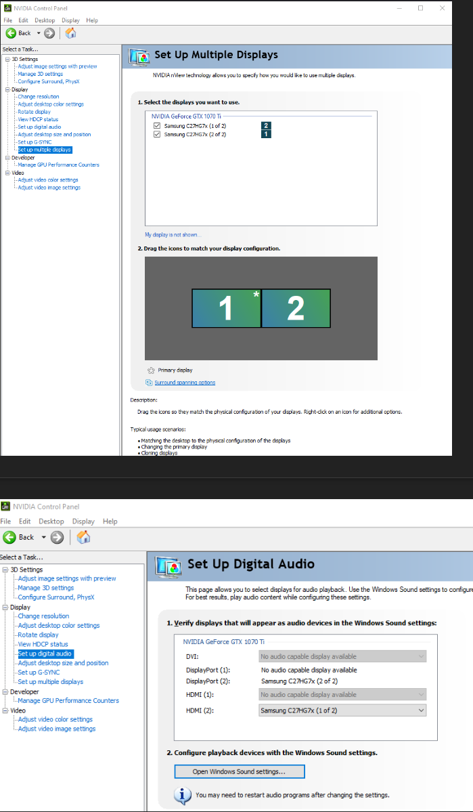This screenshot has width=473, height=812.
Task: Click Forward arrow in Multiple Displays window
Action: point(49,33)
